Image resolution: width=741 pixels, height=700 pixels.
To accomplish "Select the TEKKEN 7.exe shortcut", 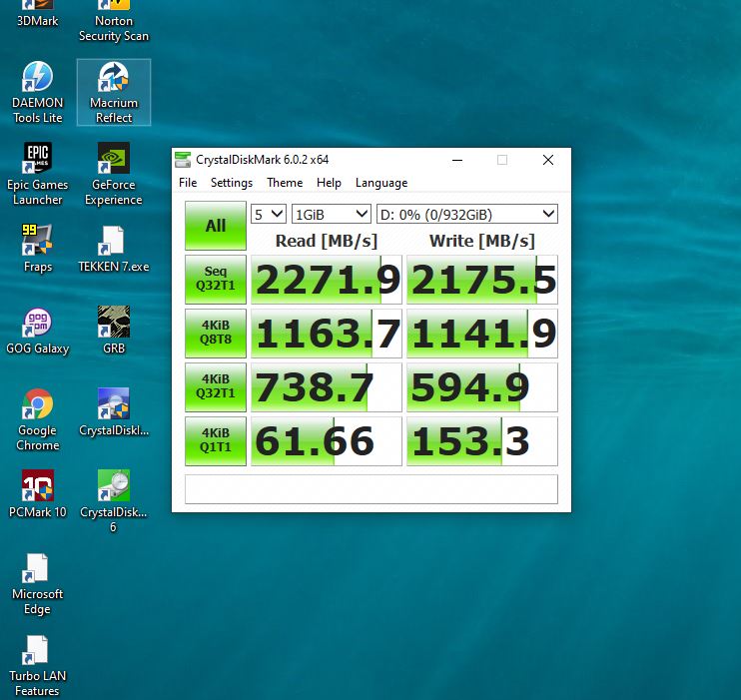I will [114, 249].
